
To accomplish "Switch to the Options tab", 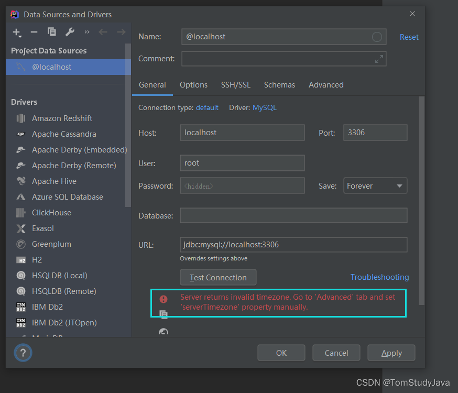I will coord(194,85).
